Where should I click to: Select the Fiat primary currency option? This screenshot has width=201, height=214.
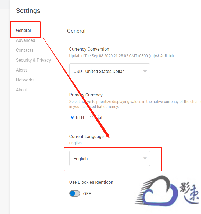click(92, 118)
